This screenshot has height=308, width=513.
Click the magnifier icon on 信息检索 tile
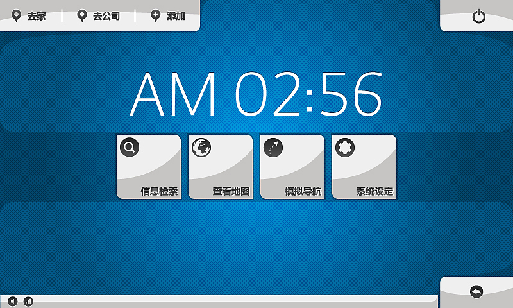click(x=130, y=147)
